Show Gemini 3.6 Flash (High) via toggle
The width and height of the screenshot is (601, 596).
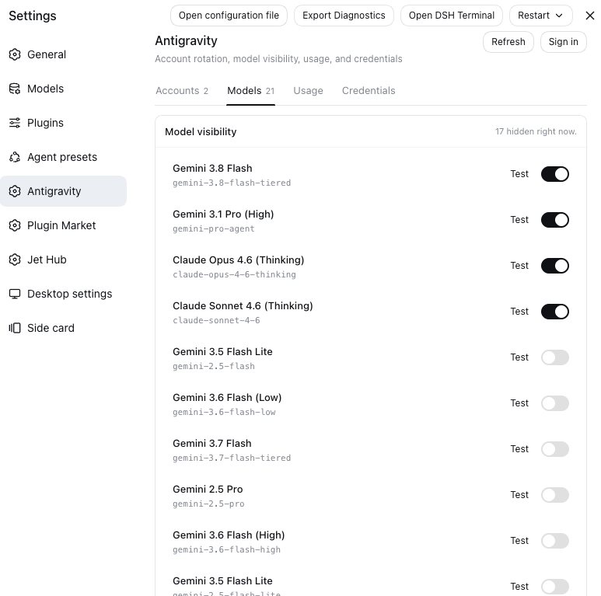[554, 541]
